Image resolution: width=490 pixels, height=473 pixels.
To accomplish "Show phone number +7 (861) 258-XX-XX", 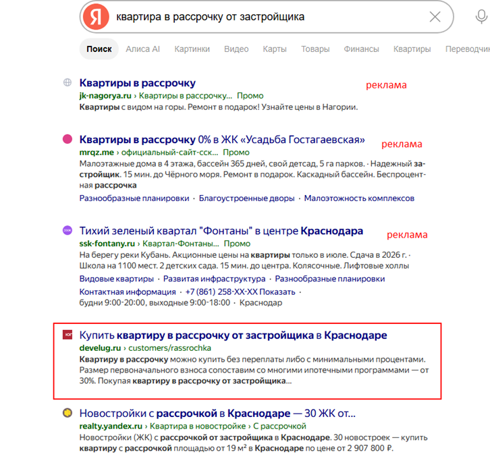I will click(240, 291).
